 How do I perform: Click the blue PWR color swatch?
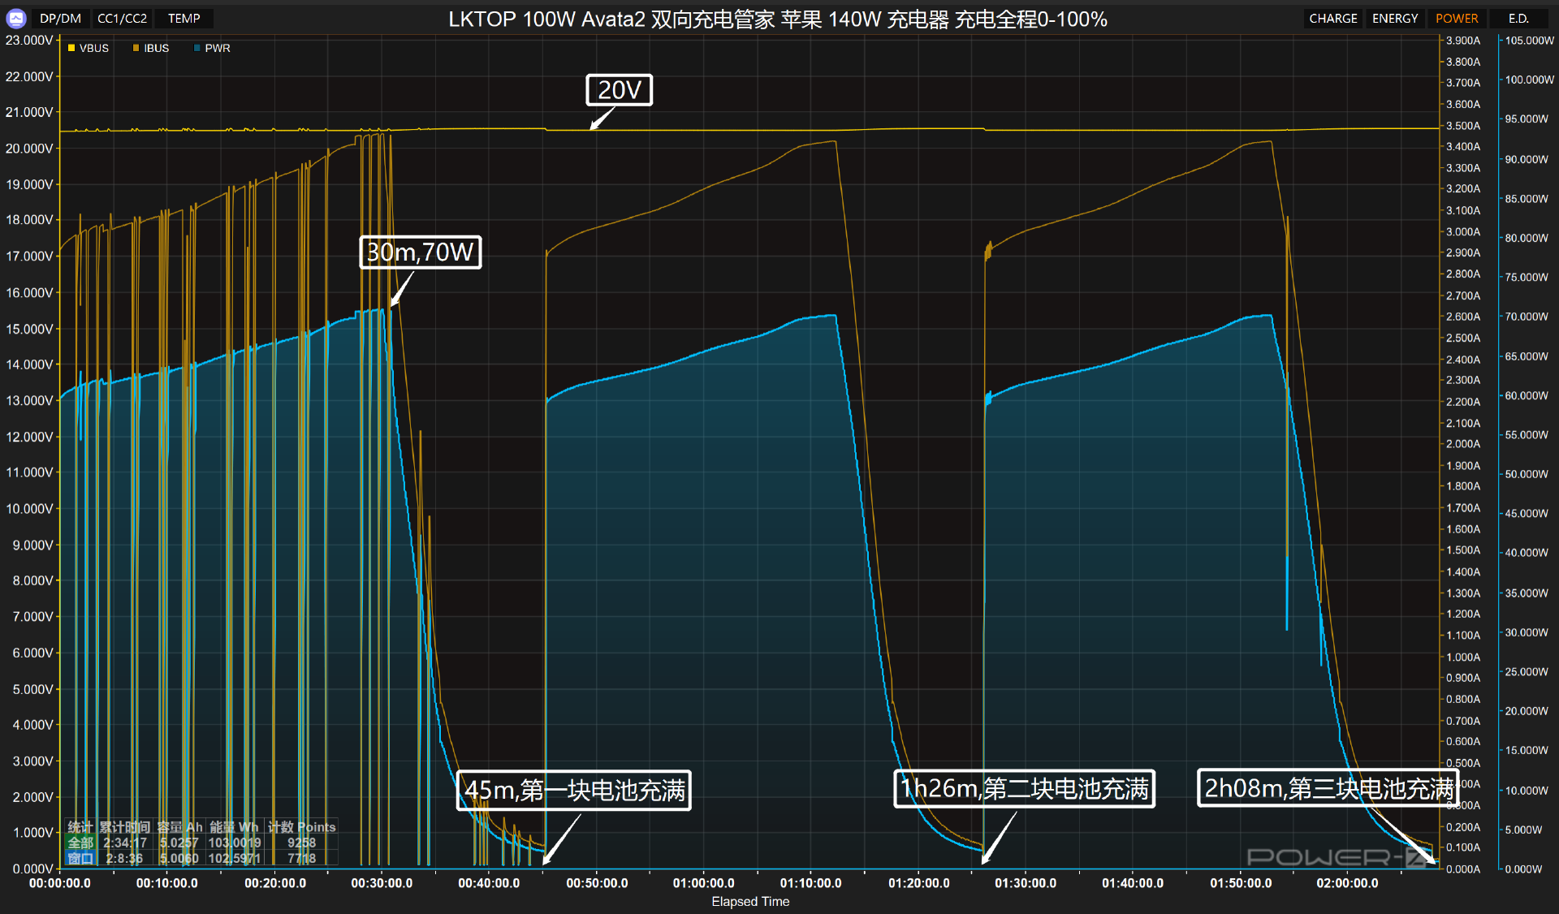(197, 48)
